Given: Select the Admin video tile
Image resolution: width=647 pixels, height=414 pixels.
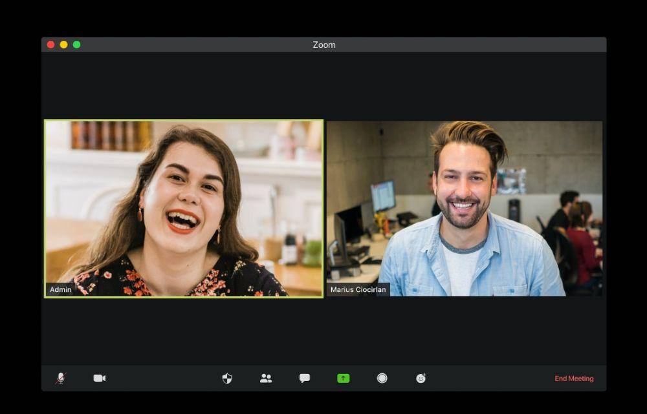Looking at the screenshot, I should click(184, 209).
